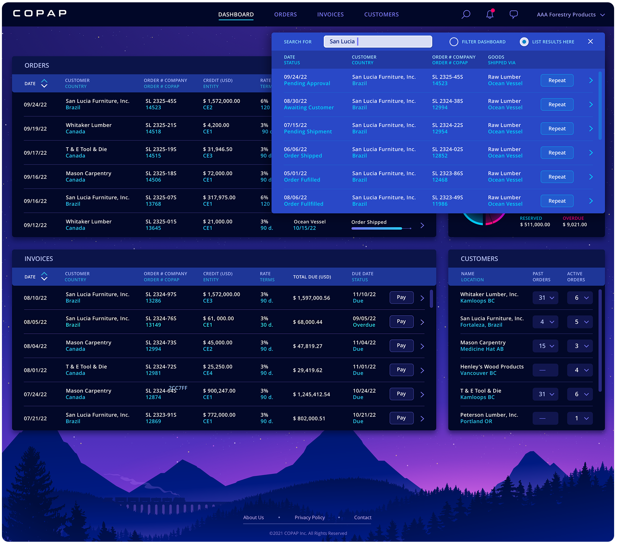
Task: Expand T & E Tool & Die past orders dropdown
Action: coord(546,394)
